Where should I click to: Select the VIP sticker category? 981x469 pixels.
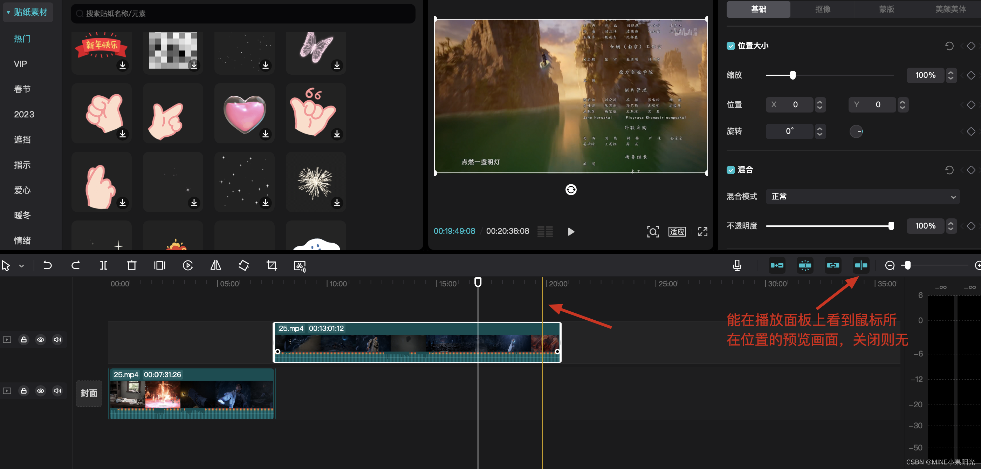click(20, 64)
